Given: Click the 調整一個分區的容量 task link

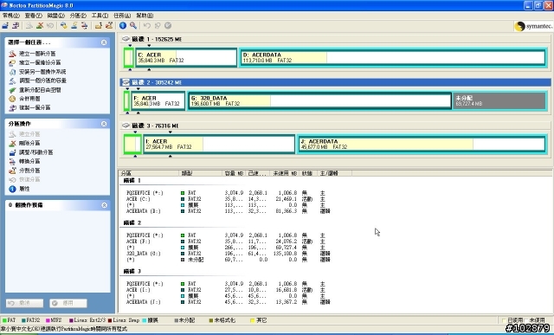Looking at the screenshot, I should point(42,81).
